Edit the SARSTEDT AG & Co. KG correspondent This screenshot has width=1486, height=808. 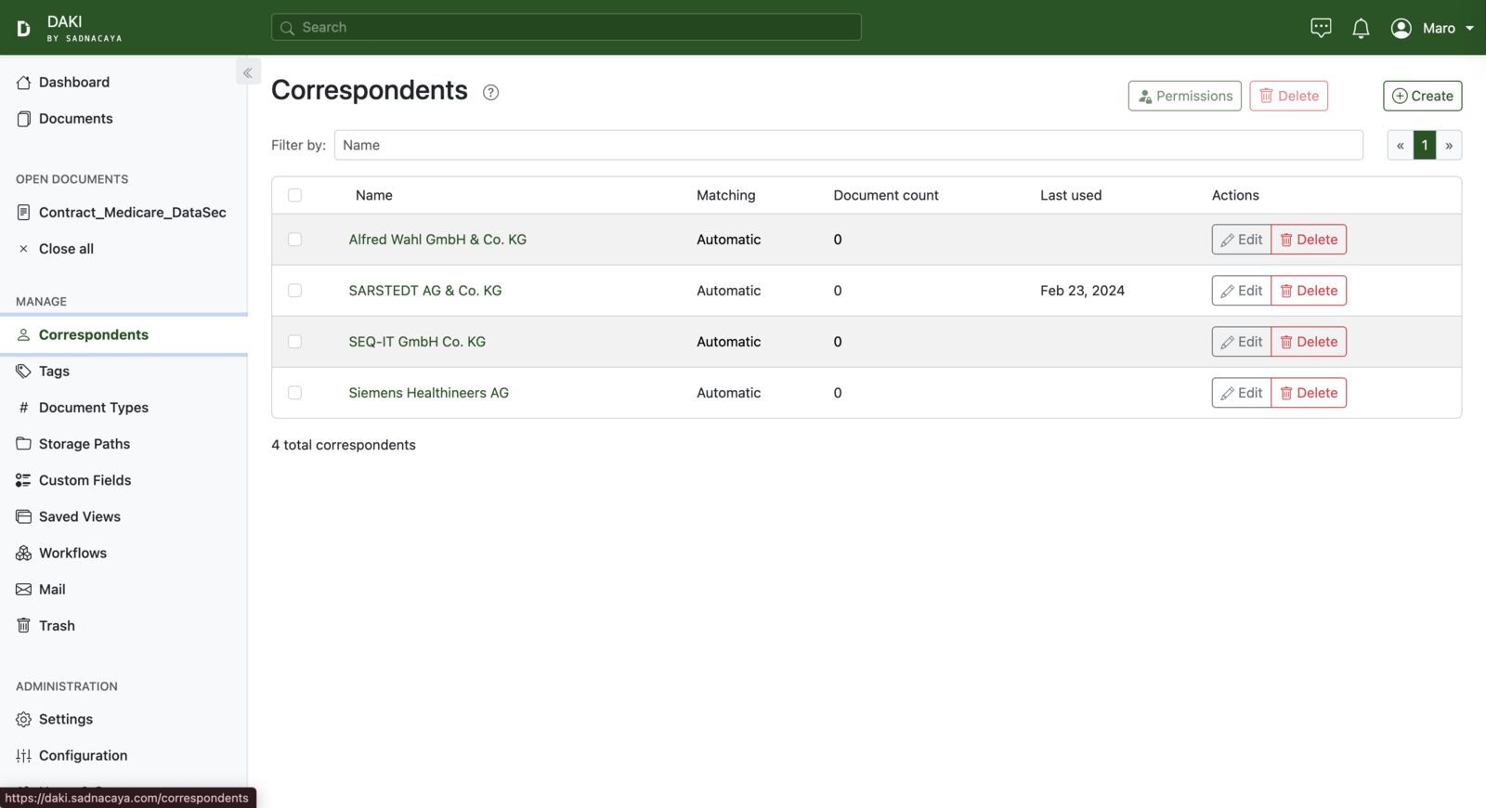[1241, 291]
